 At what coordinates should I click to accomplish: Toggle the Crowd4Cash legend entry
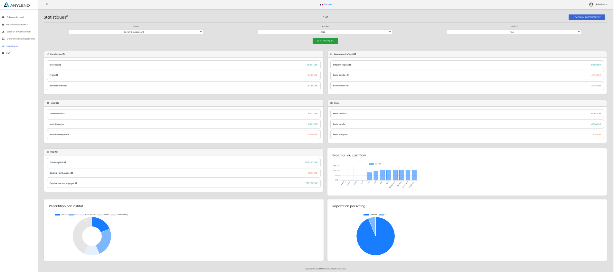(87, 215)
